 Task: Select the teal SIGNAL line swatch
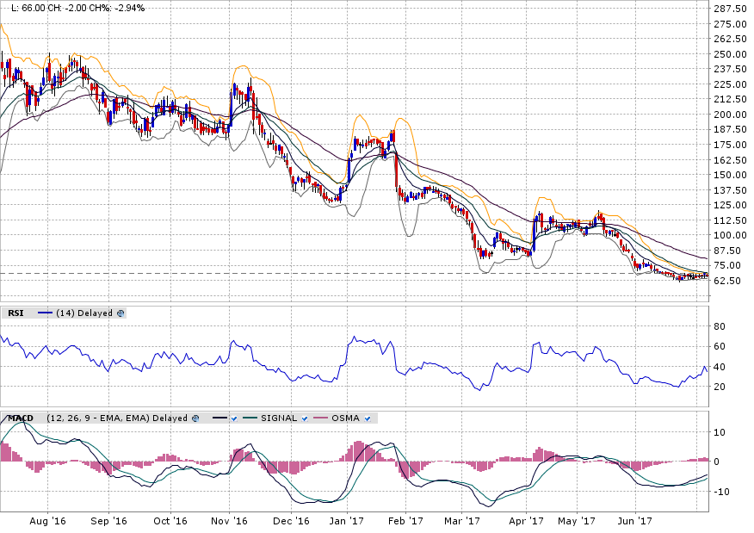tap(250, 418)
